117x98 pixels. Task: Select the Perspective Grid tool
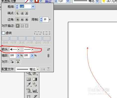point(35,73)
